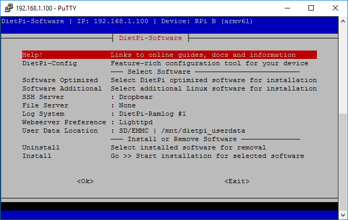Click the red 'DietPi-Software' dialog title

click(x=151, y=38)
